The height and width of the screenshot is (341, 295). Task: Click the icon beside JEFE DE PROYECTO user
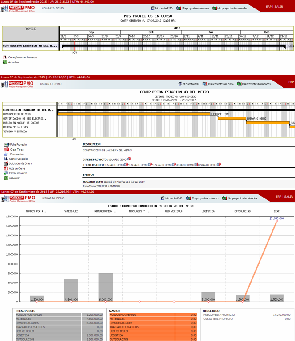click(129, 159)
